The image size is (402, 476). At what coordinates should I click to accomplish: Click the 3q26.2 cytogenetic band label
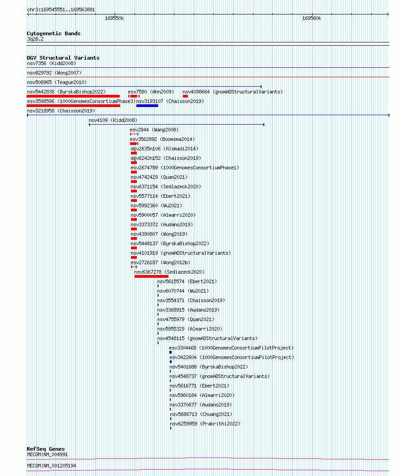(35, 39)
